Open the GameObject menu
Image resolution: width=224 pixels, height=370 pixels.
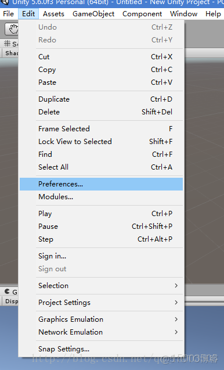coord(93,14)
